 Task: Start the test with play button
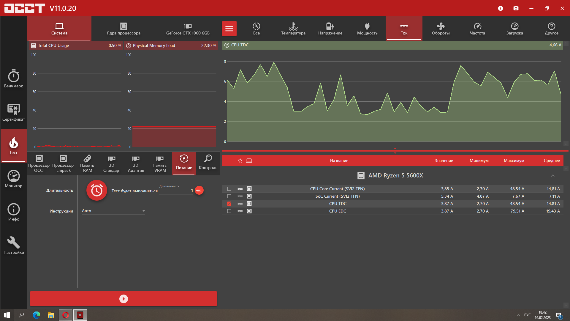[123, 299]
